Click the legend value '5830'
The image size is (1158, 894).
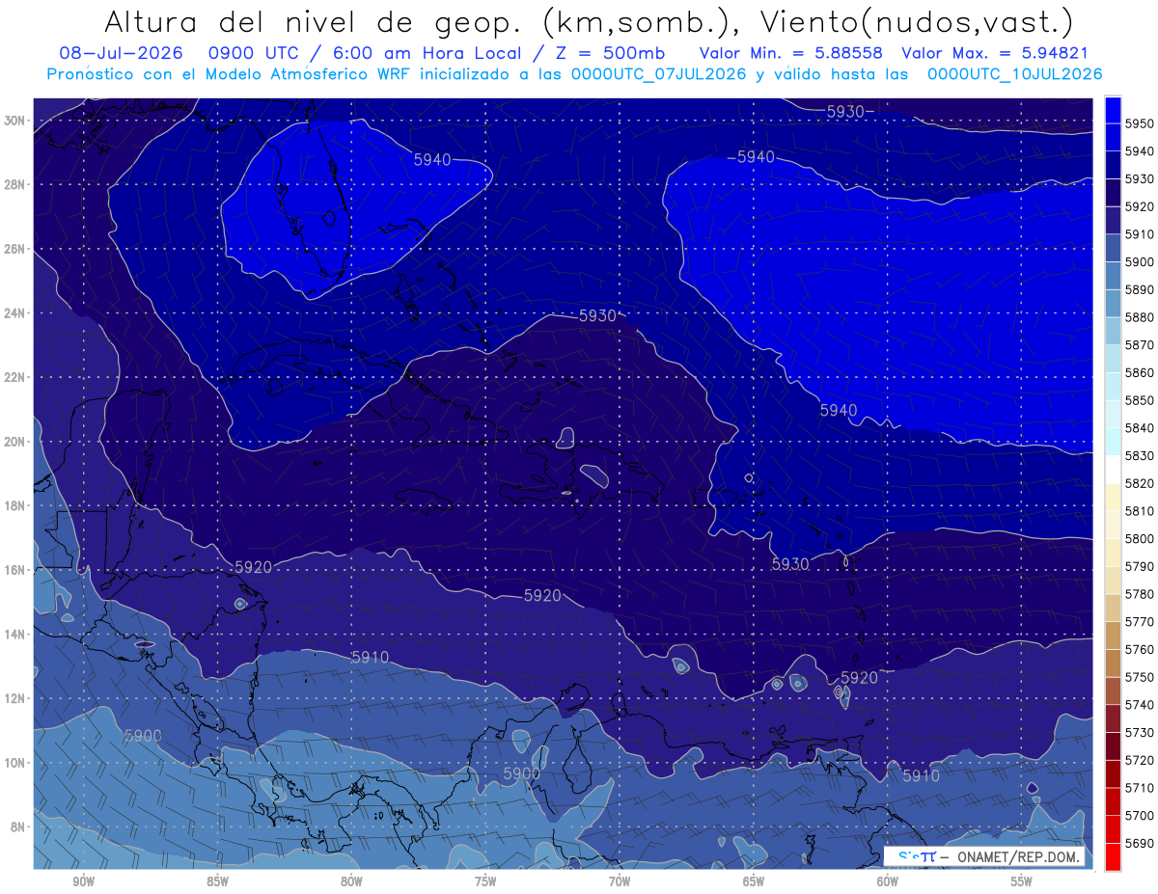tap(1140, 455)
